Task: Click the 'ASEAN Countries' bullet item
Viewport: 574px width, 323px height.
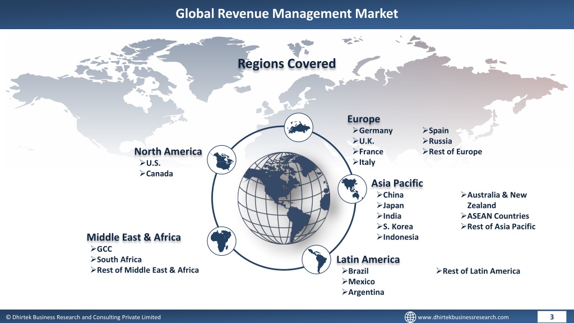Action: pos(495,216)
